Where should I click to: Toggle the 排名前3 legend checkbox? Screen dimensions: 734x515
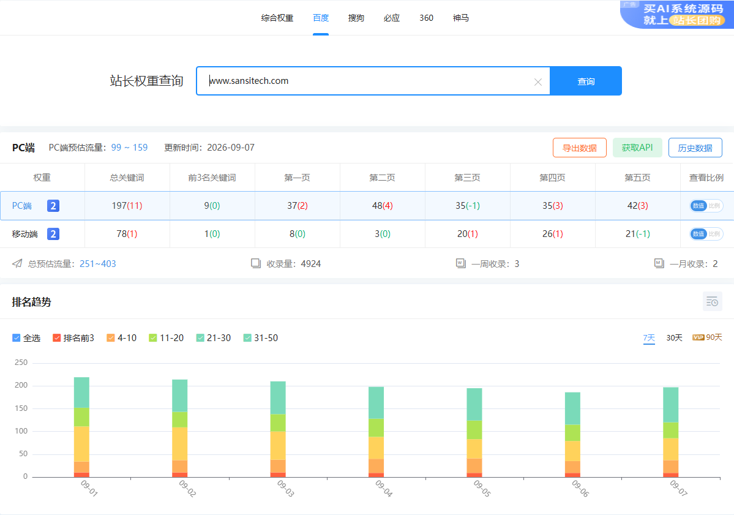coord(57,338)
